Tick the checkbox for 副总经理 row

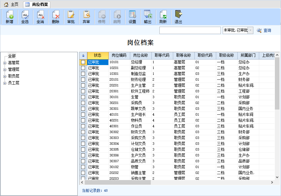pyautogui.click(x=83, y=68)
